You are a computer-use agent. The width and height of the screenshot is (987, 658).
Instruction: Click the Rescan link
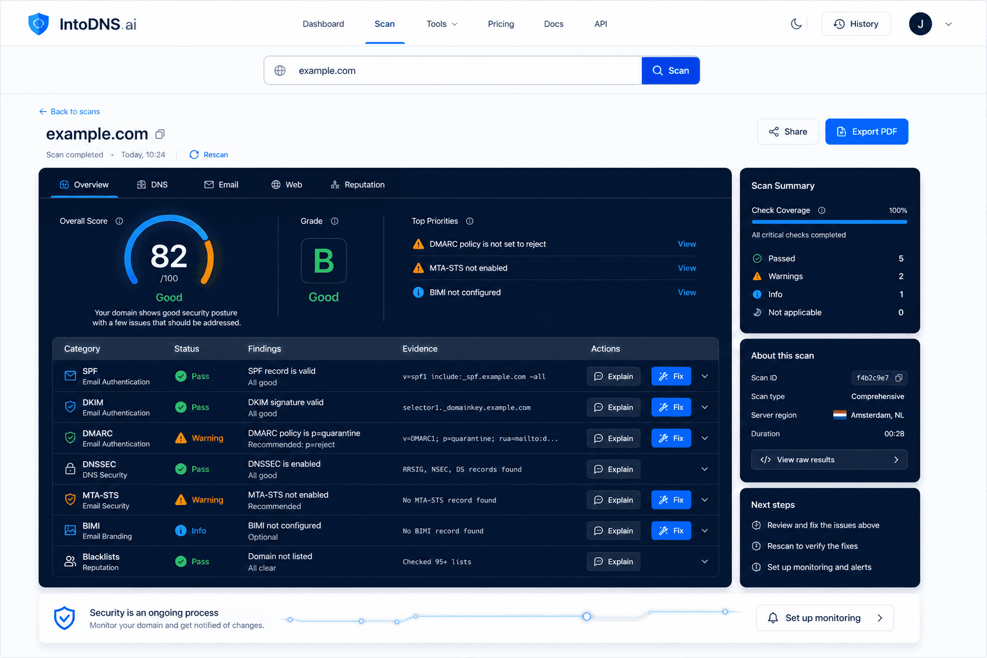point(209,155)
